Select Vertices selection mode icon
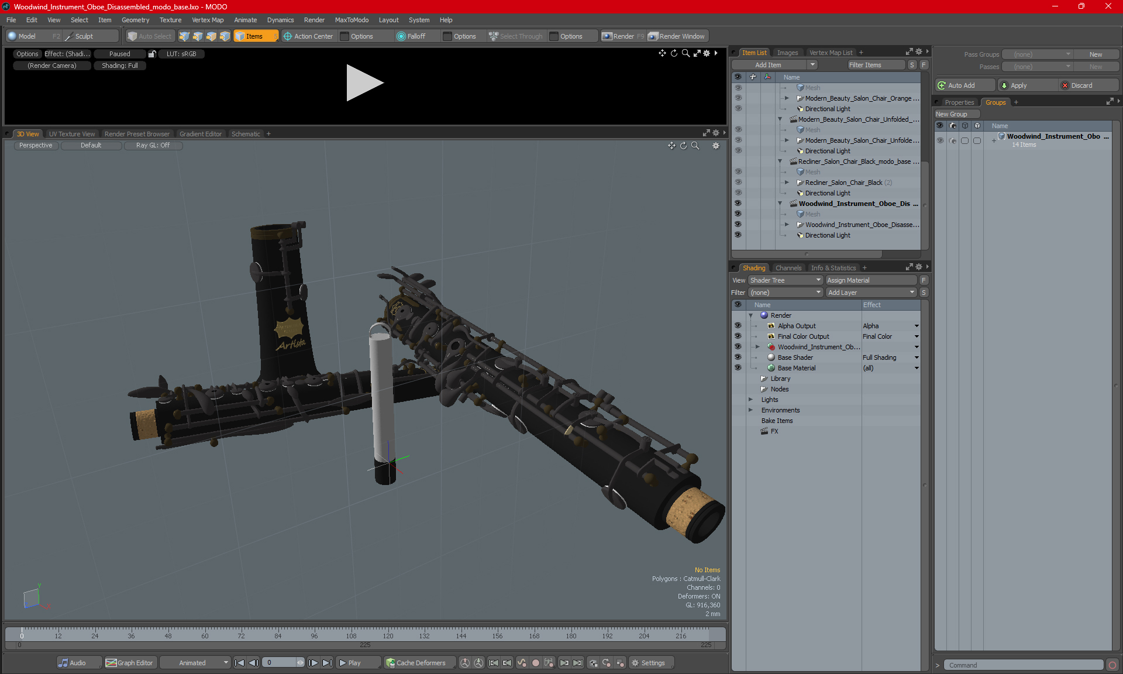1123x674 pixels. [184, 36]
